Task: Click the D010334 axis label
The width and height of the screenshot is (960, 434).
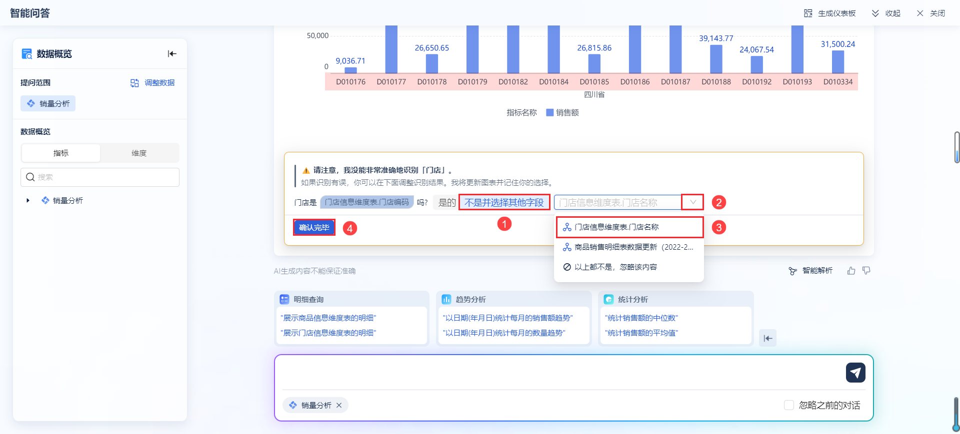Action: [838, 82]
